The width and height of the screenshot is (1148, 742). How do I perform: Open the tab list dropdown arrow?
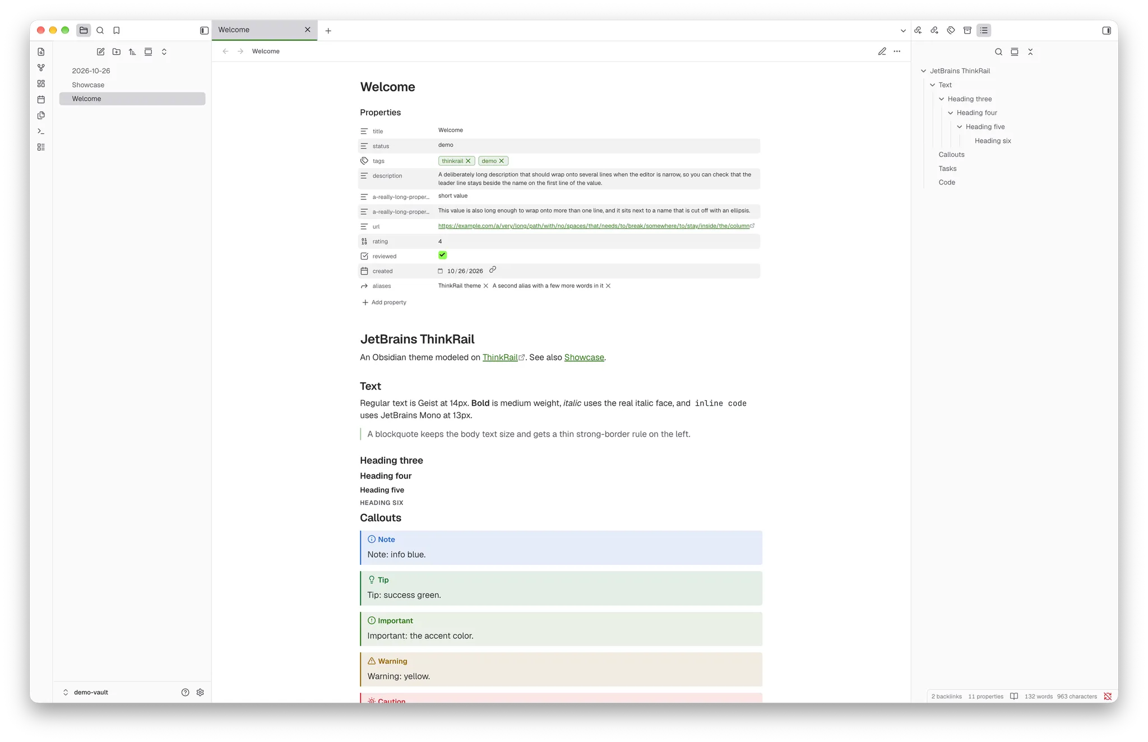[903, 31]
